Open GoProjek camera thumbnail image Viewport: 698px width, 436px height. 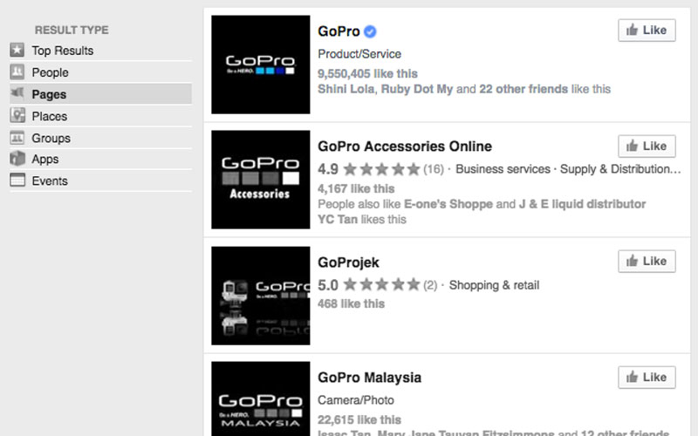click(x=260, y=296)
